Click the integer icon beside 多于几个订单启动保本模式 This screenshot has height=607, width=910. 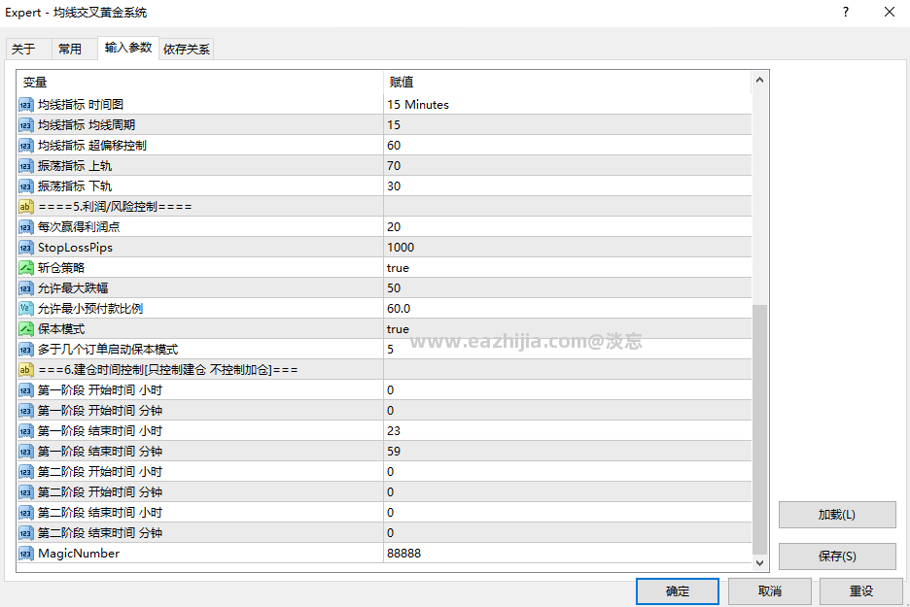point(25,350)
